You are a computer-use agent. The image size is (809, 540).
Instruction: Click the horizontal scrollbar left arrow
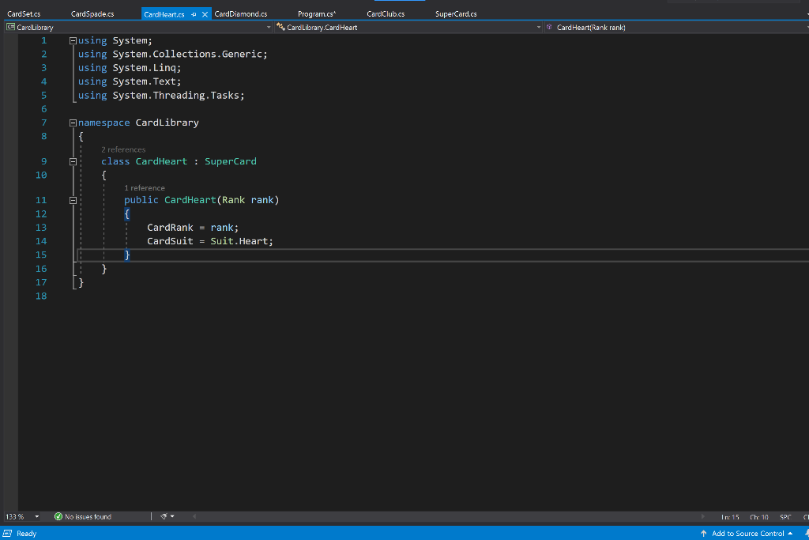(194, 516)
